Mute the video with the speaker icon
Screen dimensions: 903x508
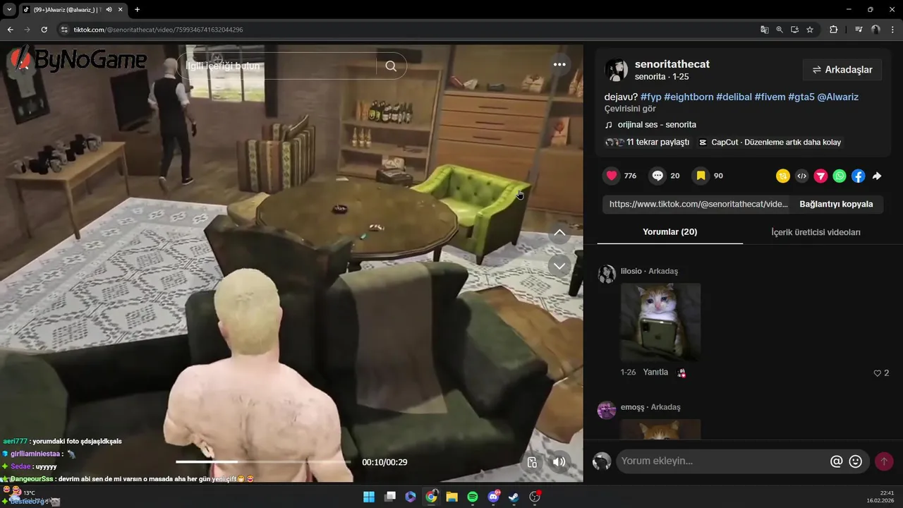559,462
